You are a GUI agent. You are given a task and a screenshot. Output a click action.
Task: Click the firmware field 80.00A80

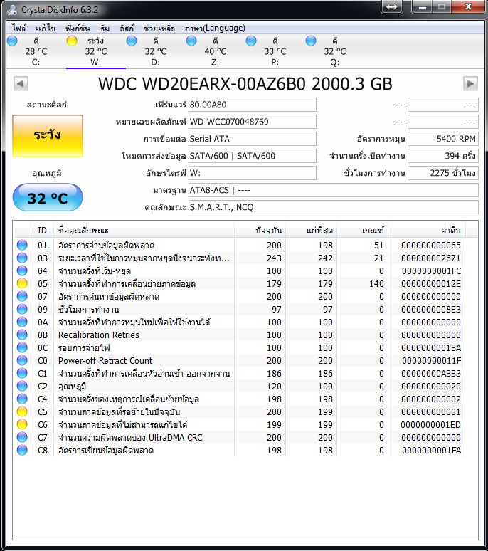253,105
